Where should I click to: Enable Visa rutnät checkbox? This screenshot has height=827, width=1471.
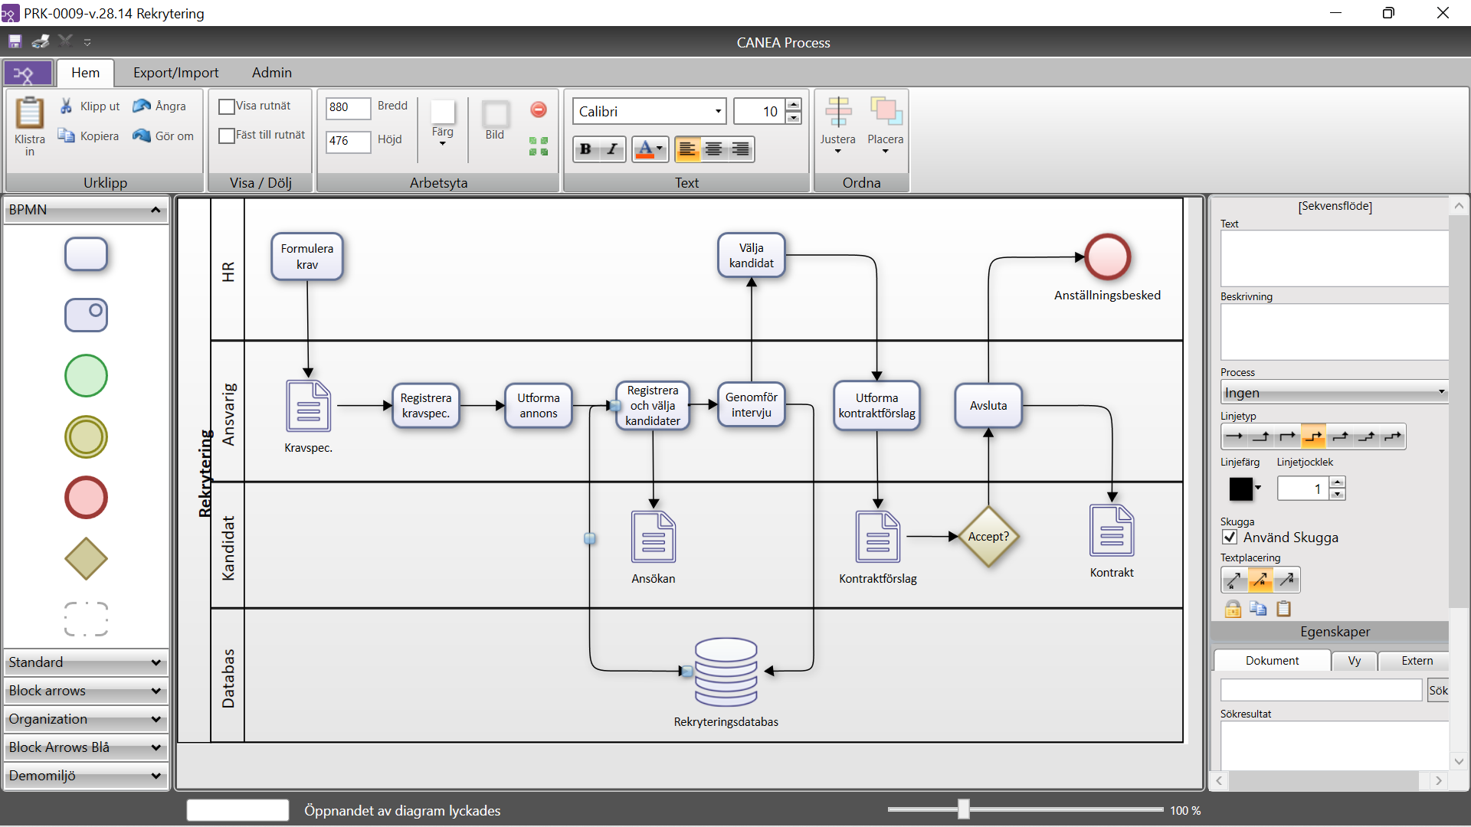226,106
